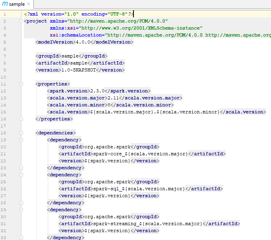Screen dimensions: 271x240
Task: Click ${spark.version} on line 22
Action: pyautogui.click(x=107, y=161)
